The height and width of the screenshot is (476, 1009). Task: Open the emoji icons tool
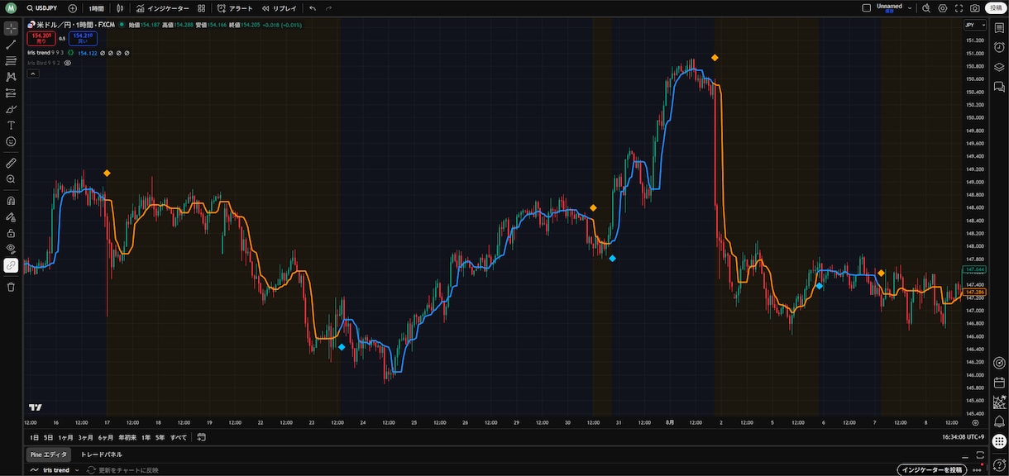pyautogui.click(x=11, y=141)
